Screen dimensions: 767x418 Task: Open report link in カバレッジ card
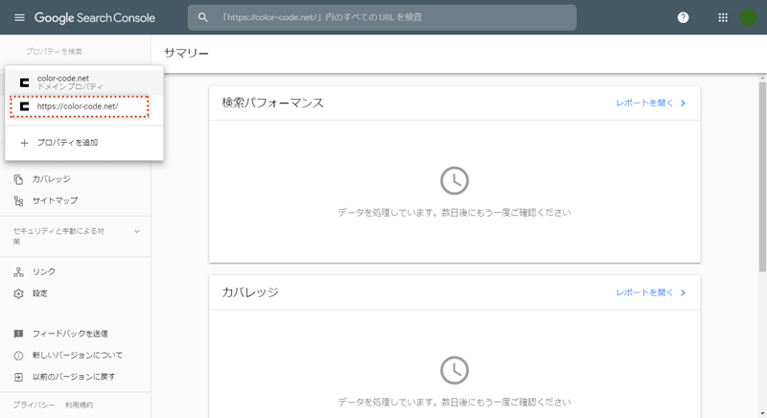coord(644,292)
